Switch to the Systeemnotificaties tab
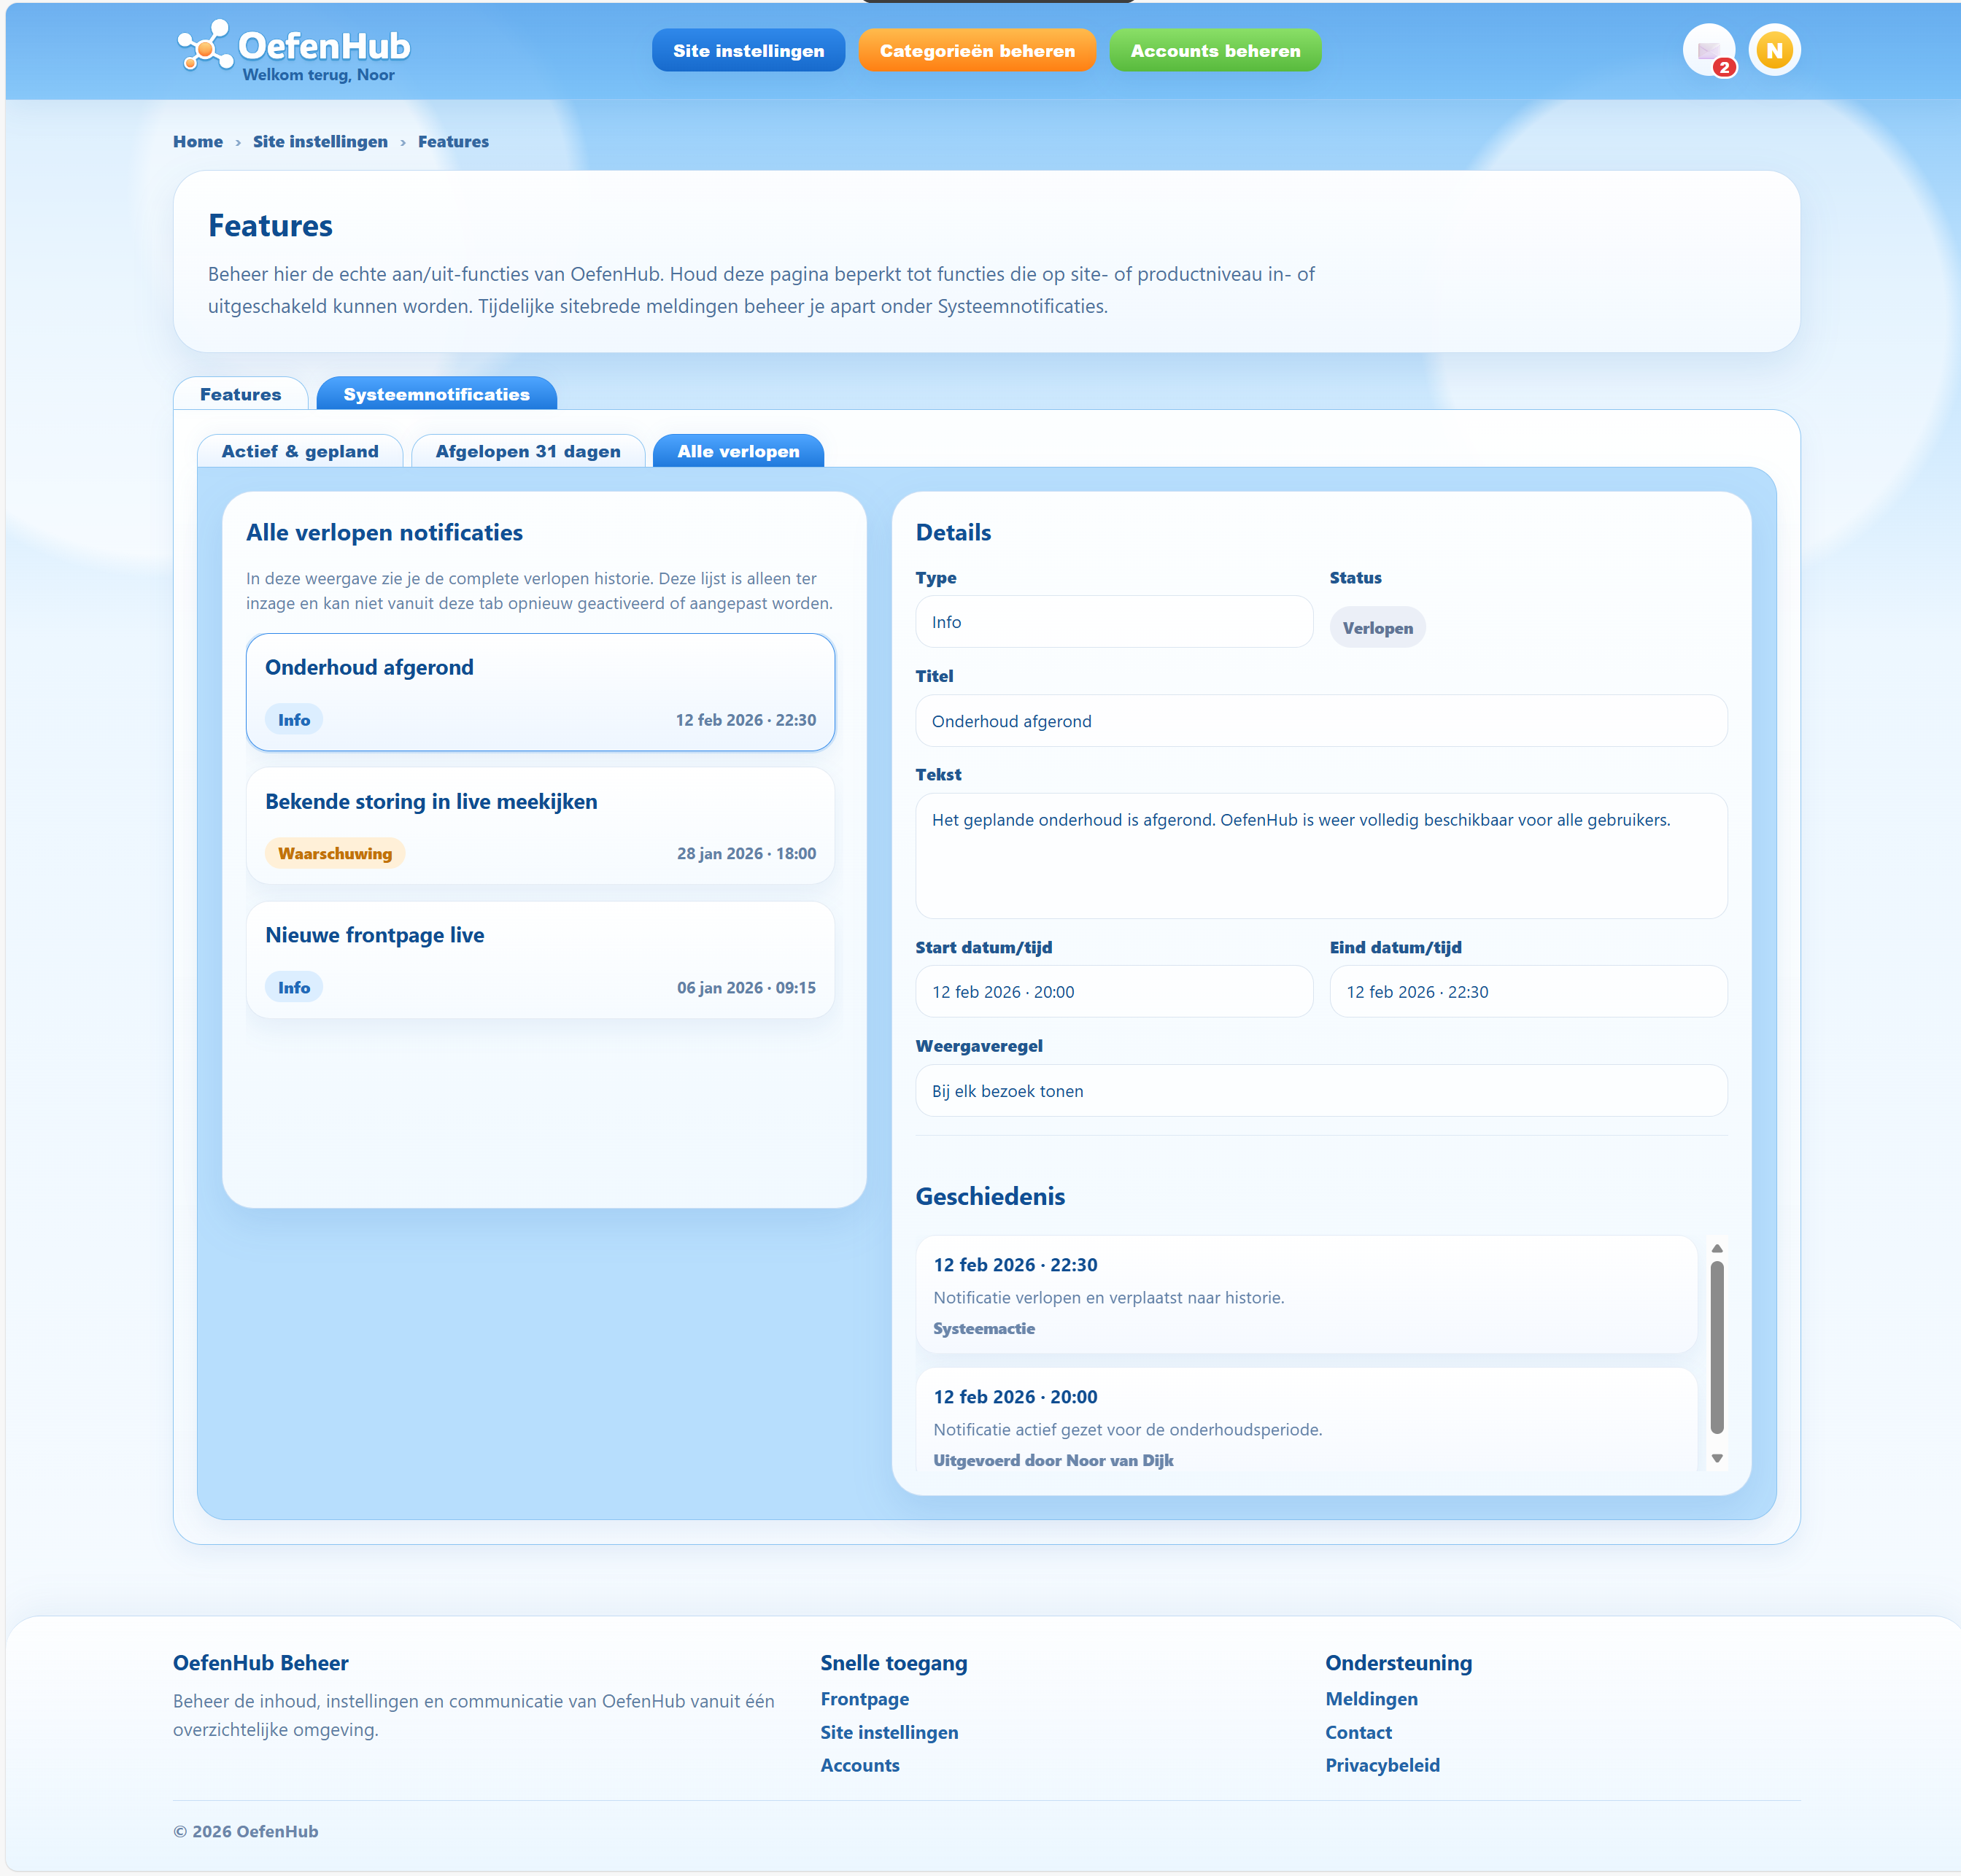Image resolution: width=1961 pixels, height=1876 pixels. coord(436,394)
